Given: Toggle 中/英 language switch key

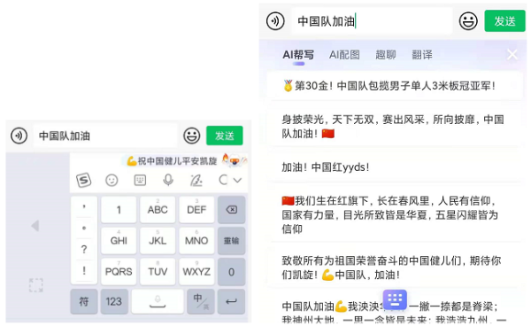Looking at the screenshot, I should [201, 301].
